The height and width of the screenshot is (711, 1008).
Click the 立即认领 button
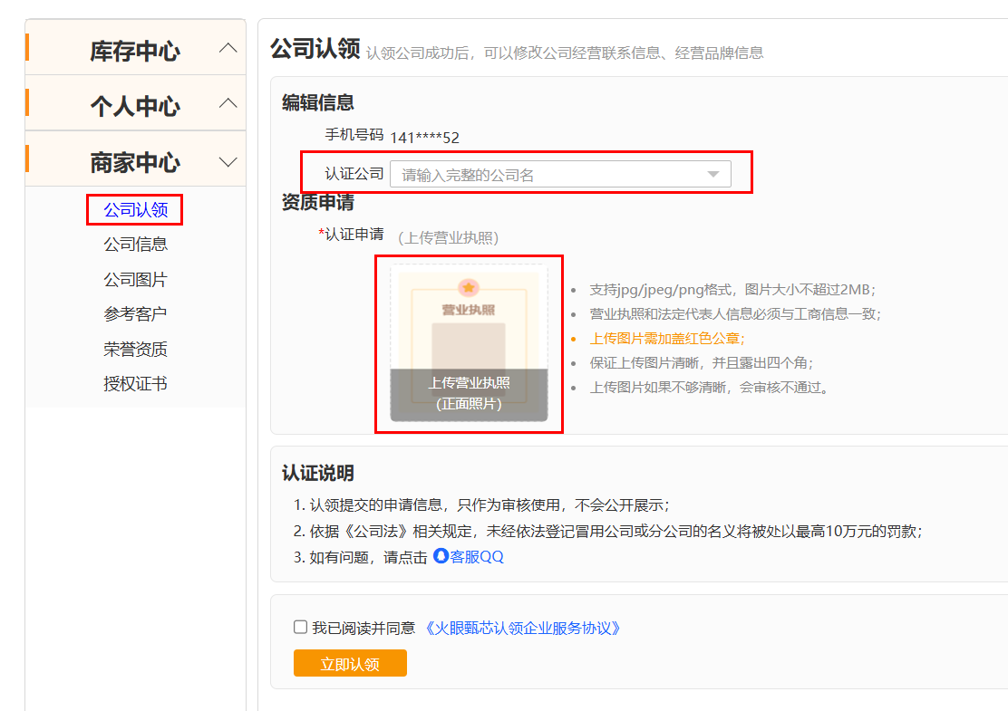pos(351,663)
